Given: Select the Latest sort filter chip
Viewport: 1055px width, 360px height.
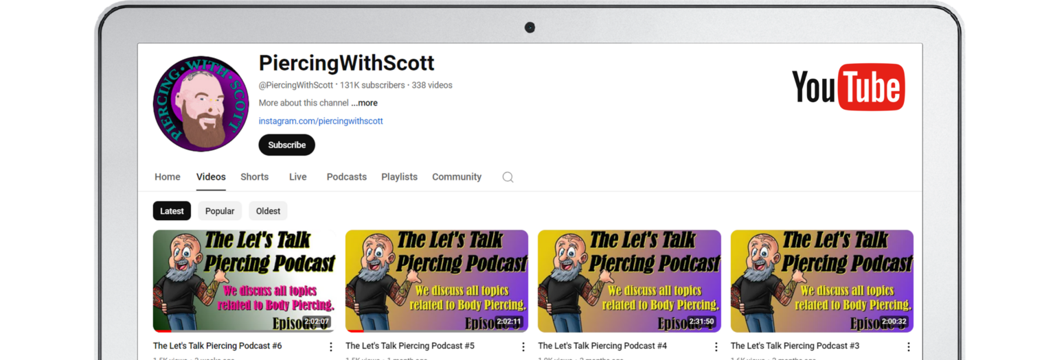Looking at the screenshot, I should coord(172,211).
